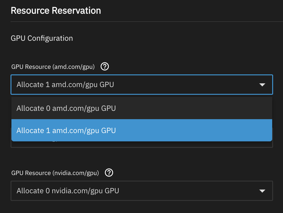Click 'GPU Resource (amd.com/gpu)' field label
The image size is (283, 213).
tap(53, 67)
